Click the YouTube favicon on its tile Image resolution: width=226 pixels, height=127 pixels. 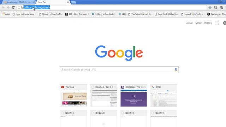coord(63,87)
